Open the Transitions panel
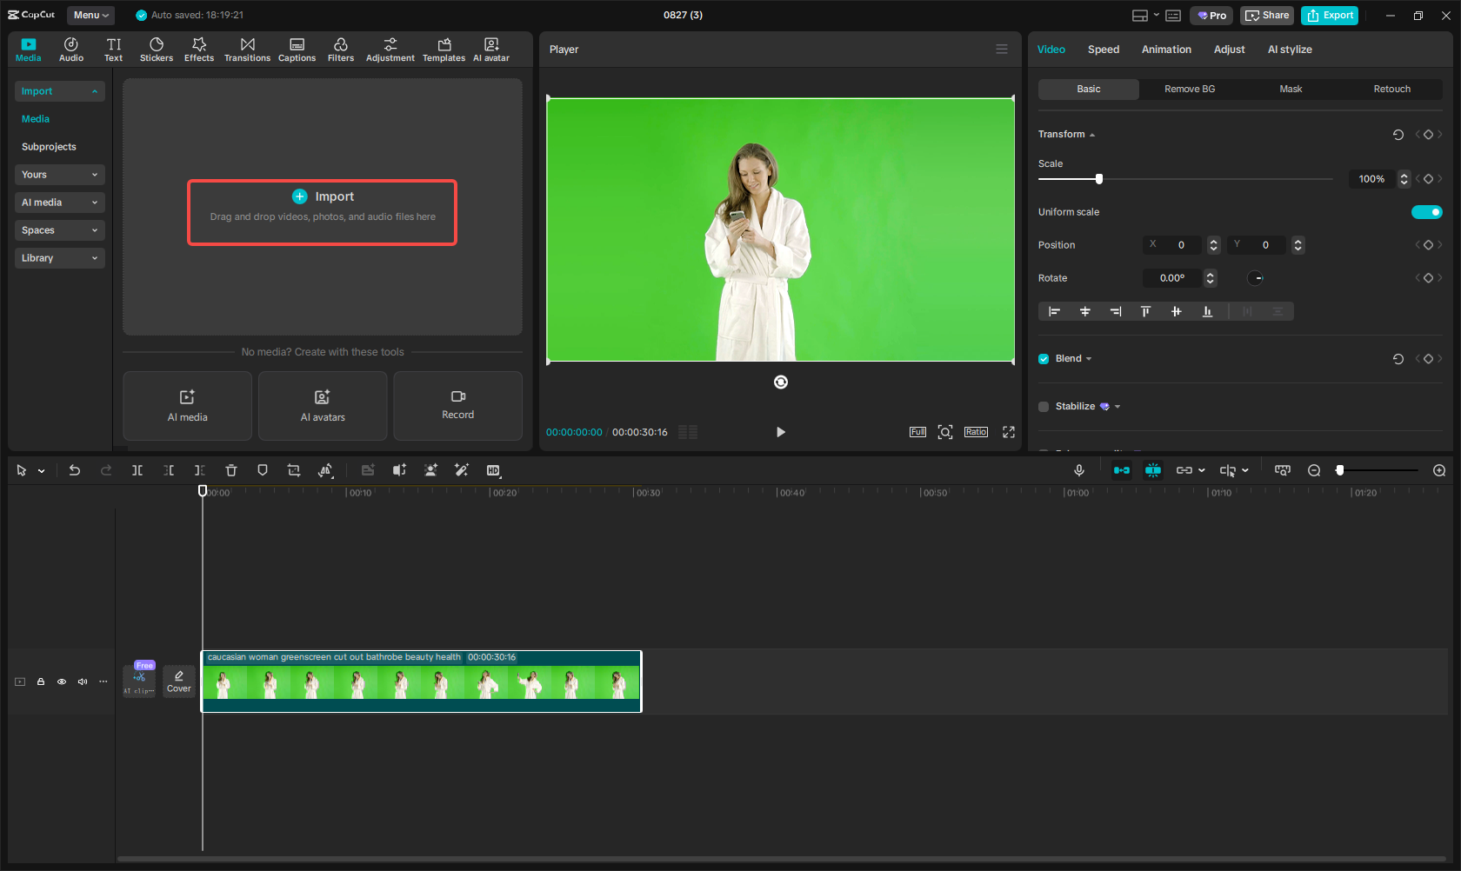Viewport: 1461px width, 871px height. tap(247, 49)
